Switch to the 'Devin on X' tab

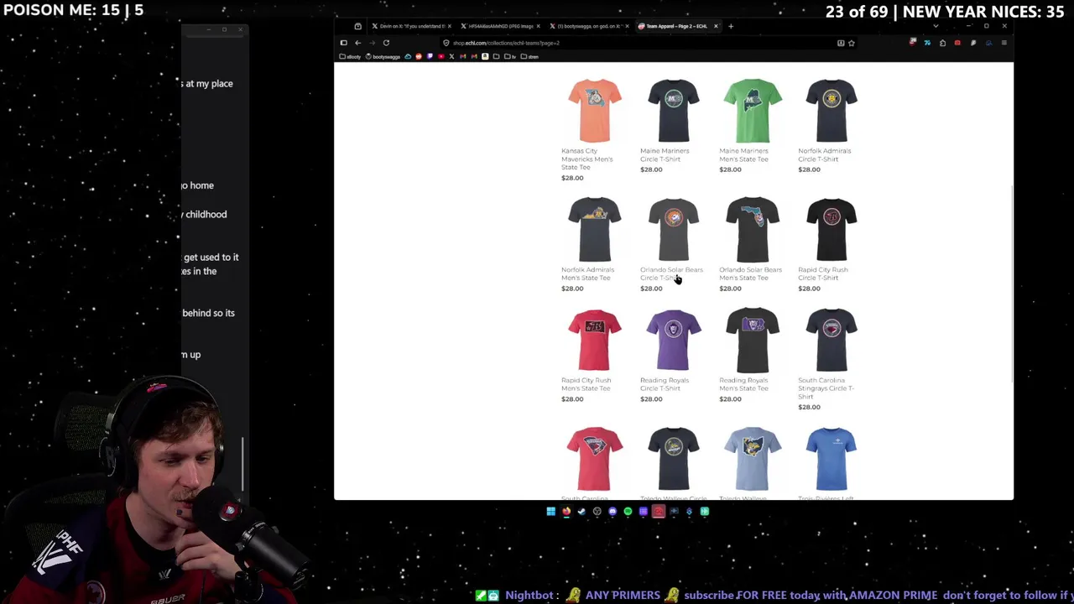tap(411, 26)
